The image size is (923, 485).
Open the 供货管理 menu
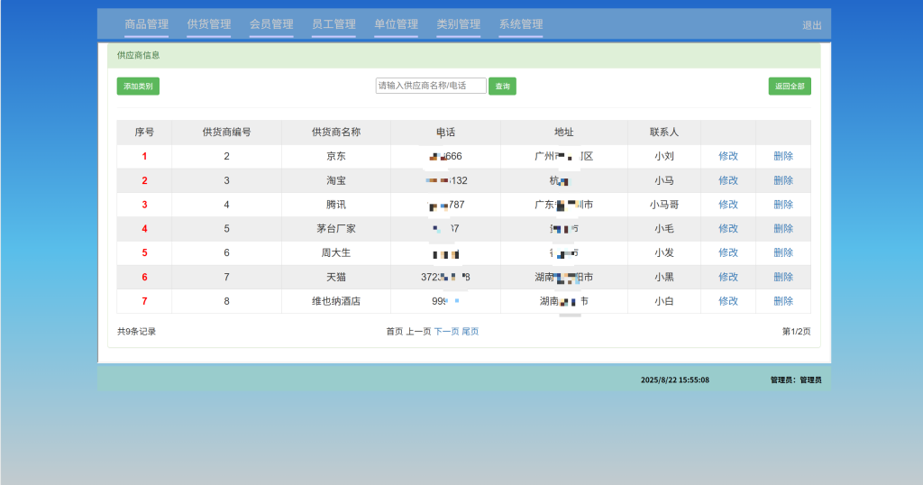(x=209, y=24)
